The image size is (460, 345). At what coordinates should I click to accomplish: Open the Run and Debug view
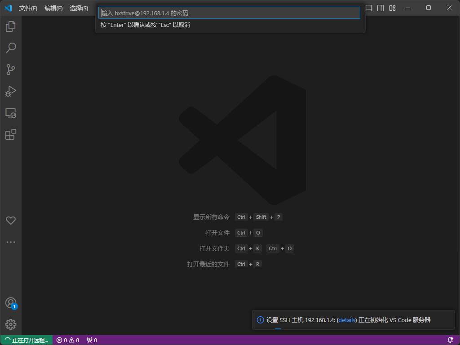point(11,91)
